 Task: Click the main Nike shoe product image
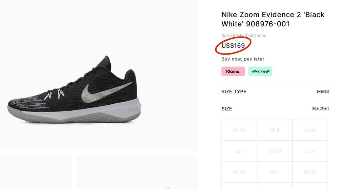click(74, 90)
